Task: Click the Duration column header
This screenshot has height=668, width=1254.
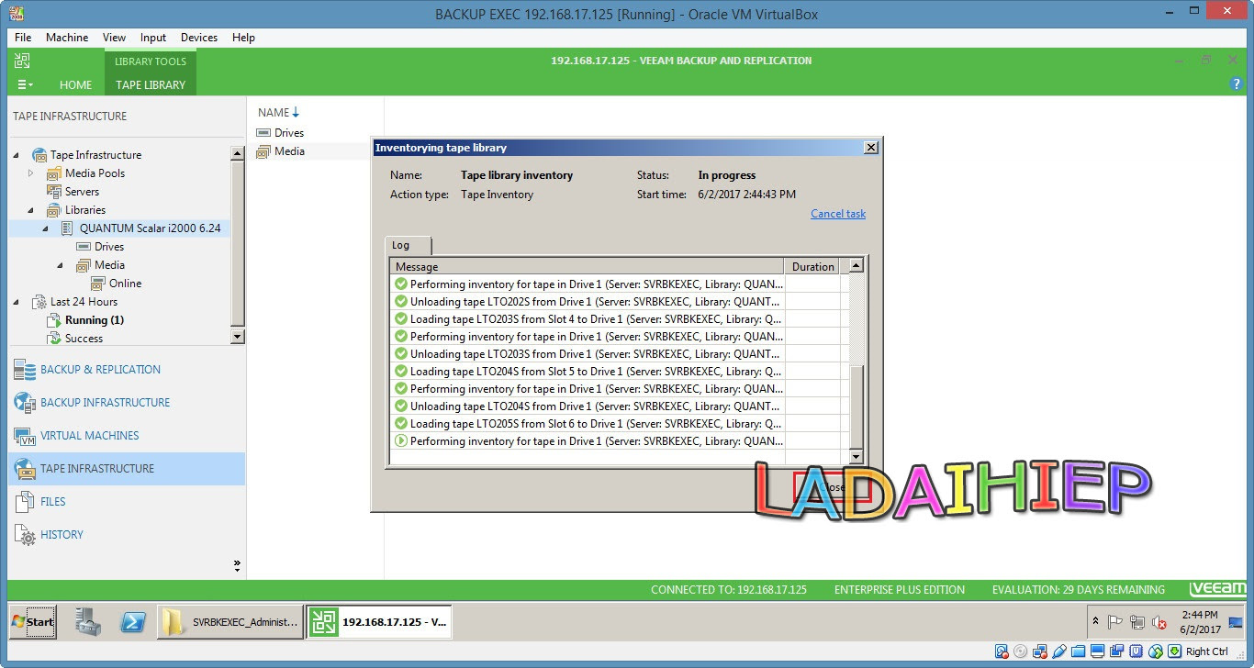Action: click(813, 267)
